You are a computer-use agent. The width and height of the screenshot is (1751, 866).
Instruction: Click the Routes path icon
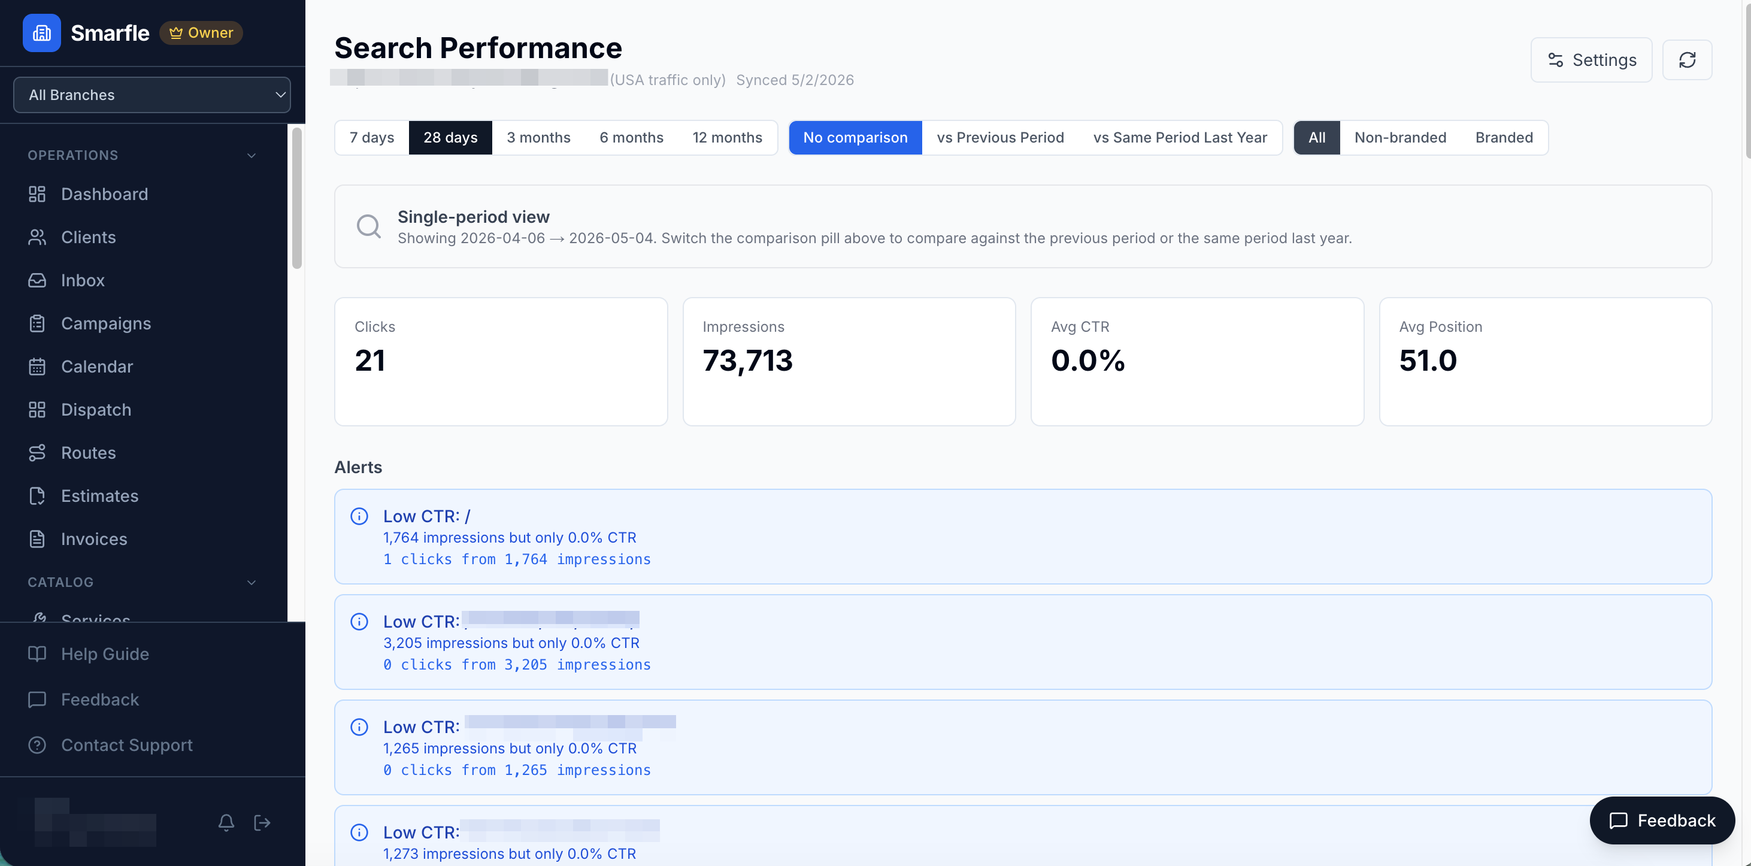point(37,453)
